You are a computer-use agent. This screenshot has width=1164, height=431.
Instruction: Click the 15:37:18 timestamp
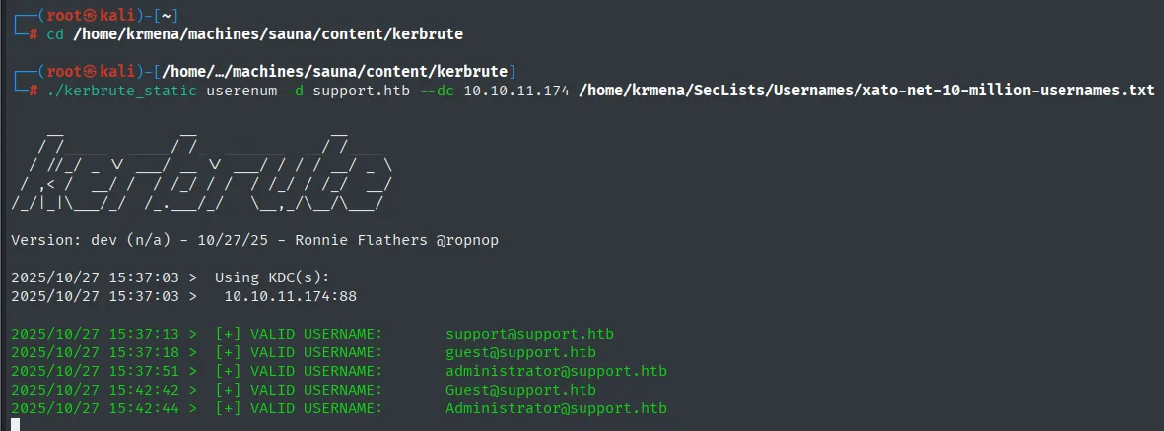click(144, 352)
